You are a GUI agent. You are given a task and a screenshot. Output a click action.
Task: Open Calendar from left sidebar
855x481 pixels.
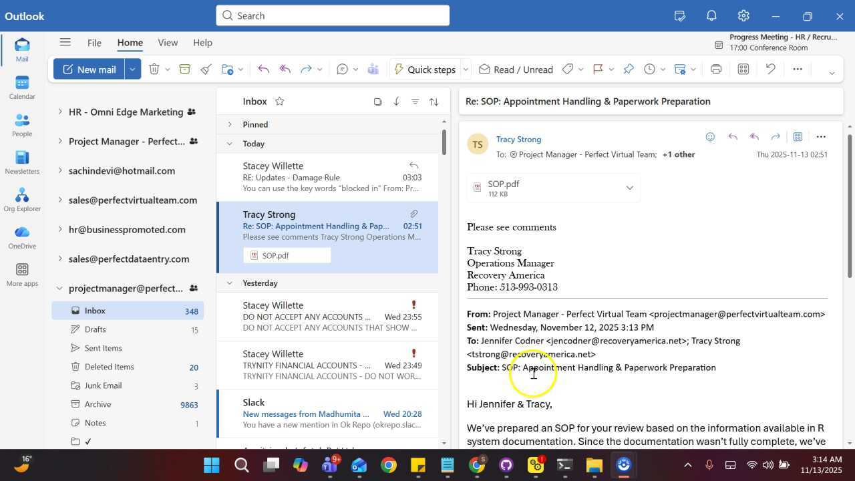pyautogui.click(x=22, y=87)
